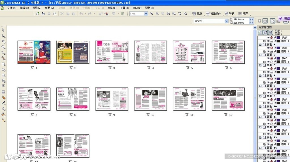Select the Zoom magnifier tool in toolbox
290x162 pixels.
click(3, 47)
